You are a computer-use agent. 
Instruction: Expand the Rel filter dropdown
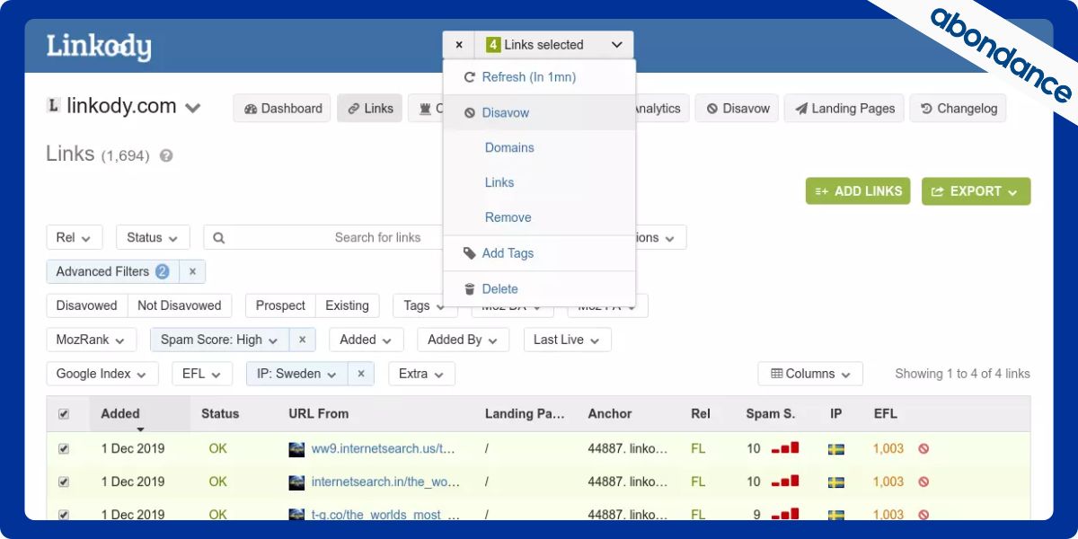click(x=75, y=238)
